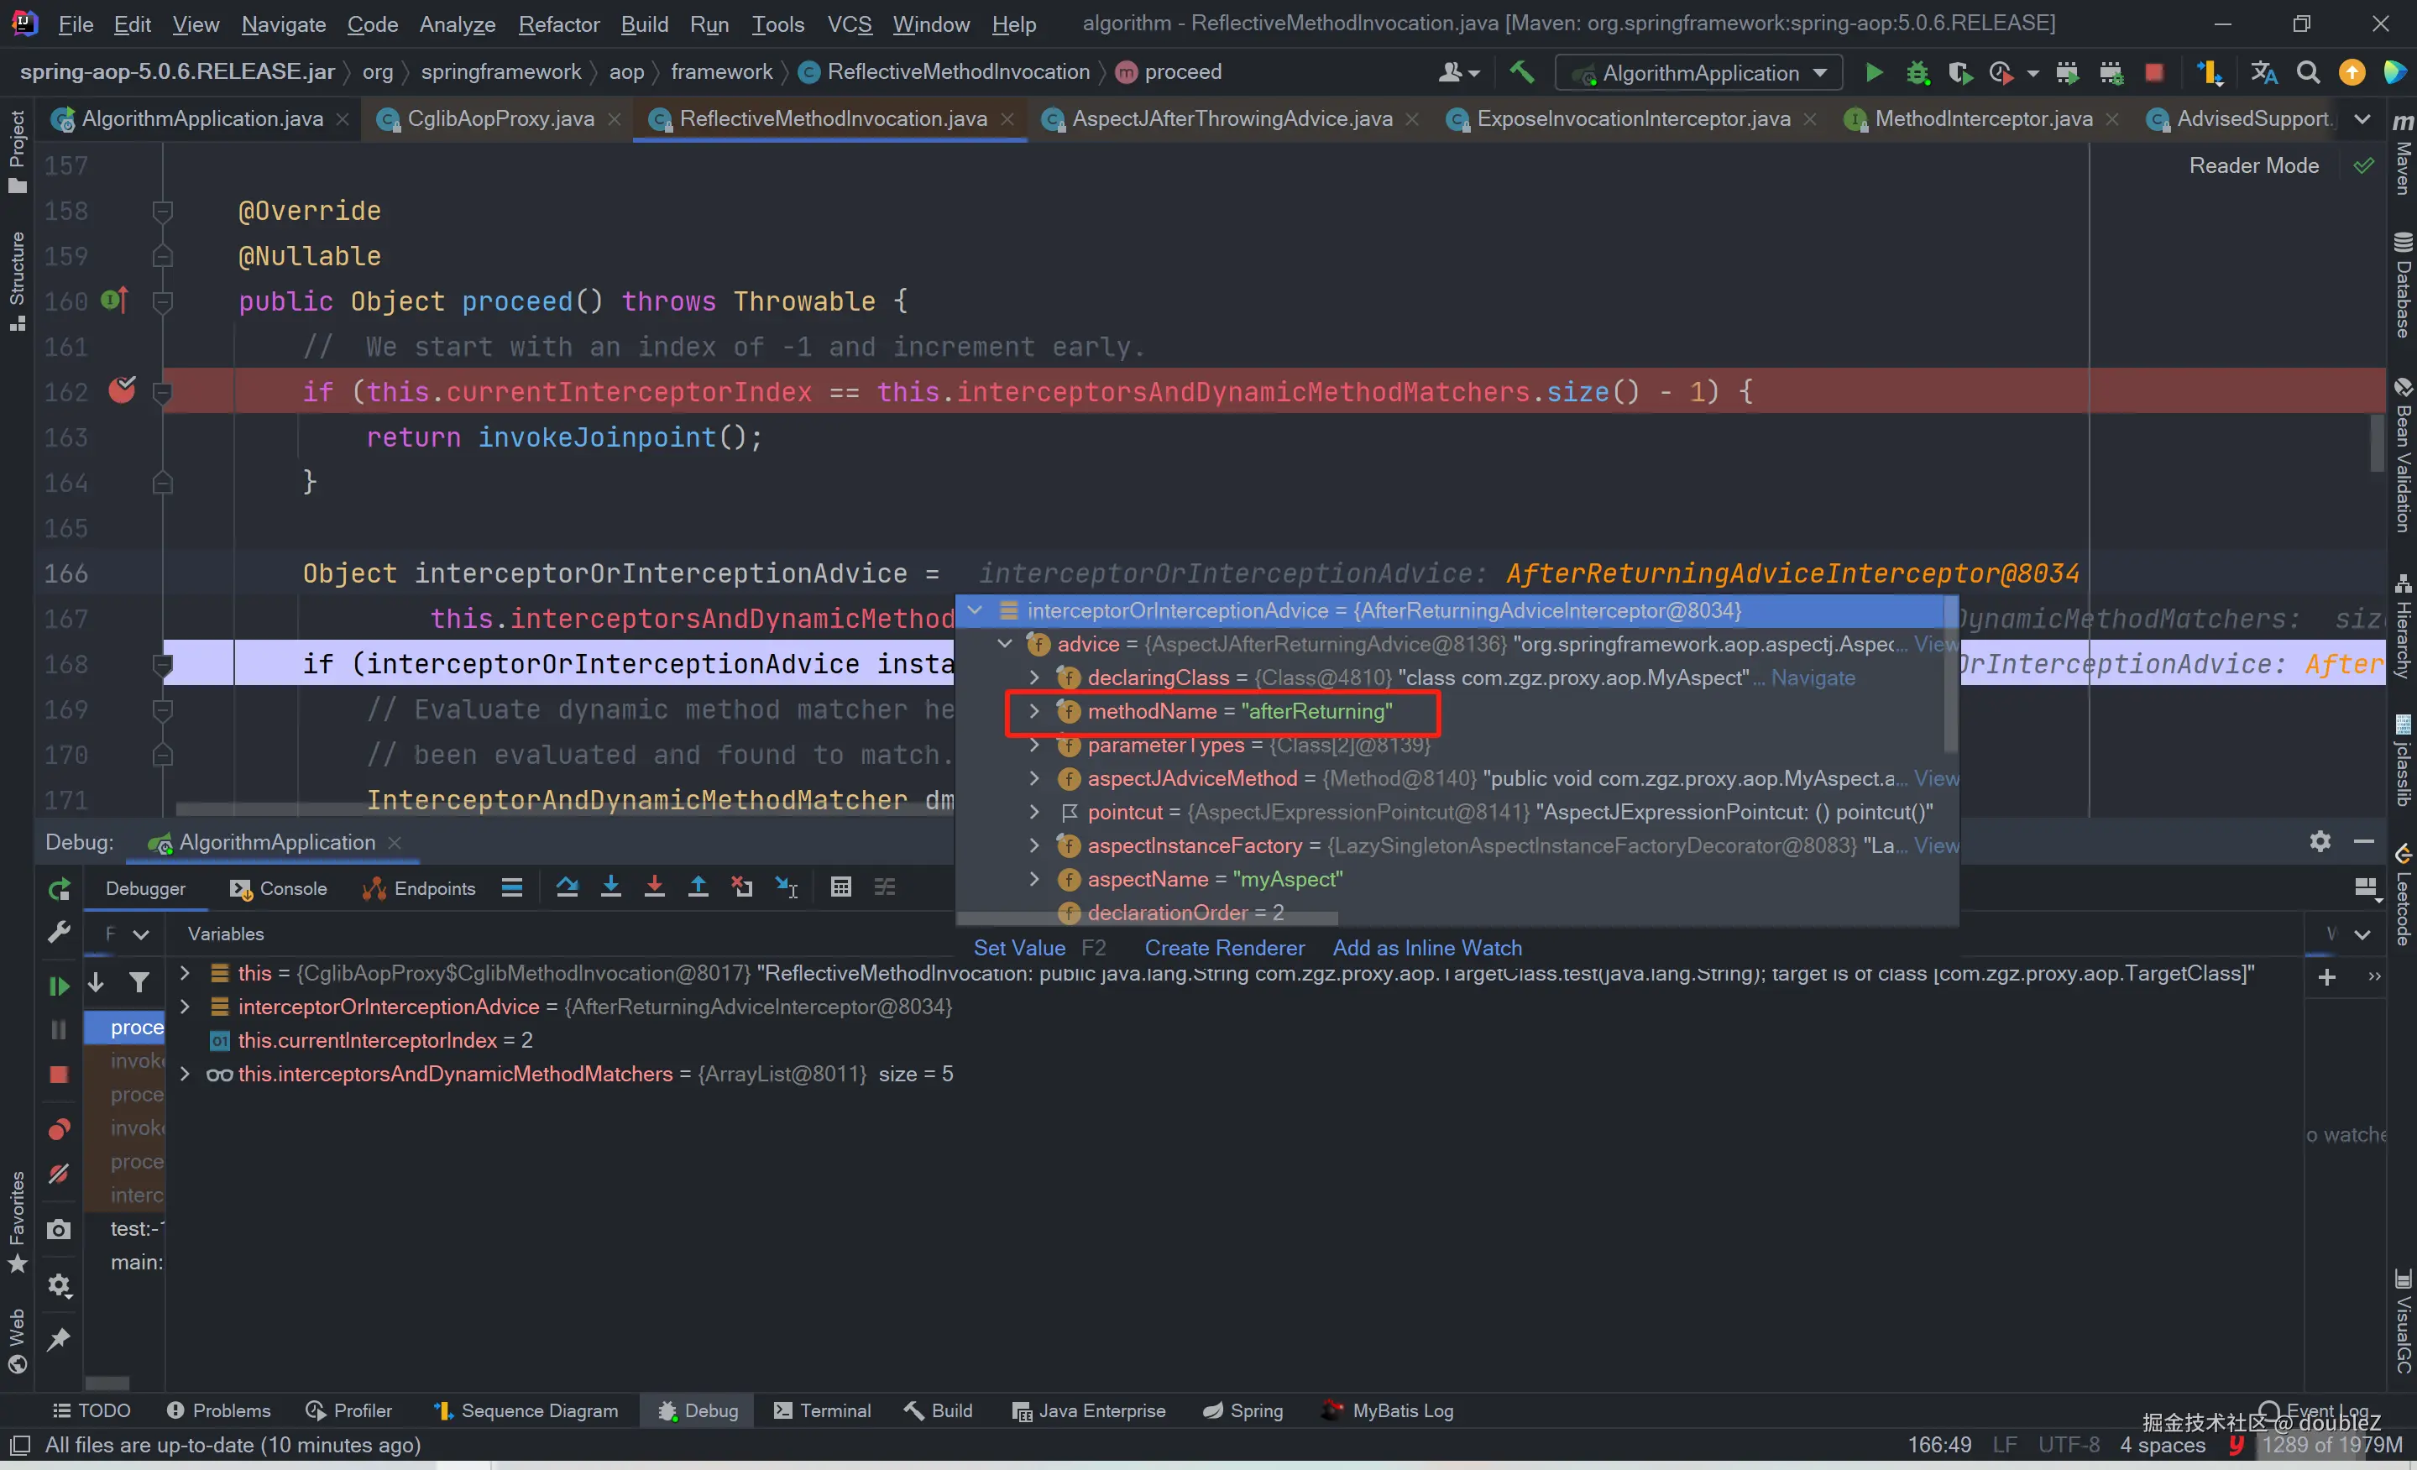Viewport: 2417px width, 1470px height.
Task: Open the Refactor menu
Action: (x=558, y=24)
